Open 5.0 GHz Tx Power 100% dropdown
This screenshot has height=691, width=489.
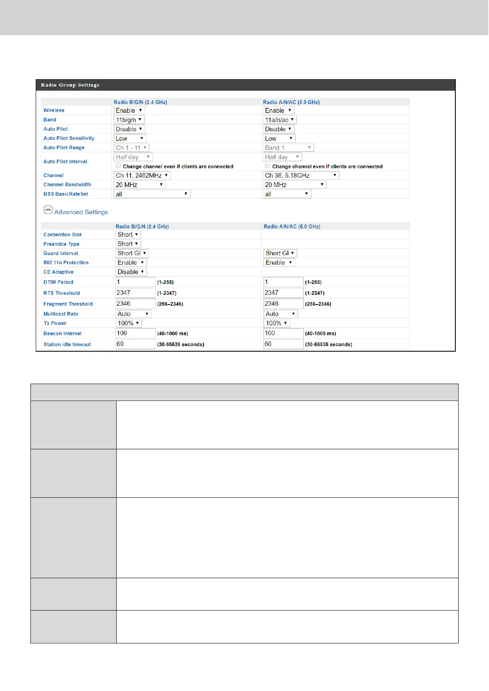pyautogui.click(x=277, y=323)
